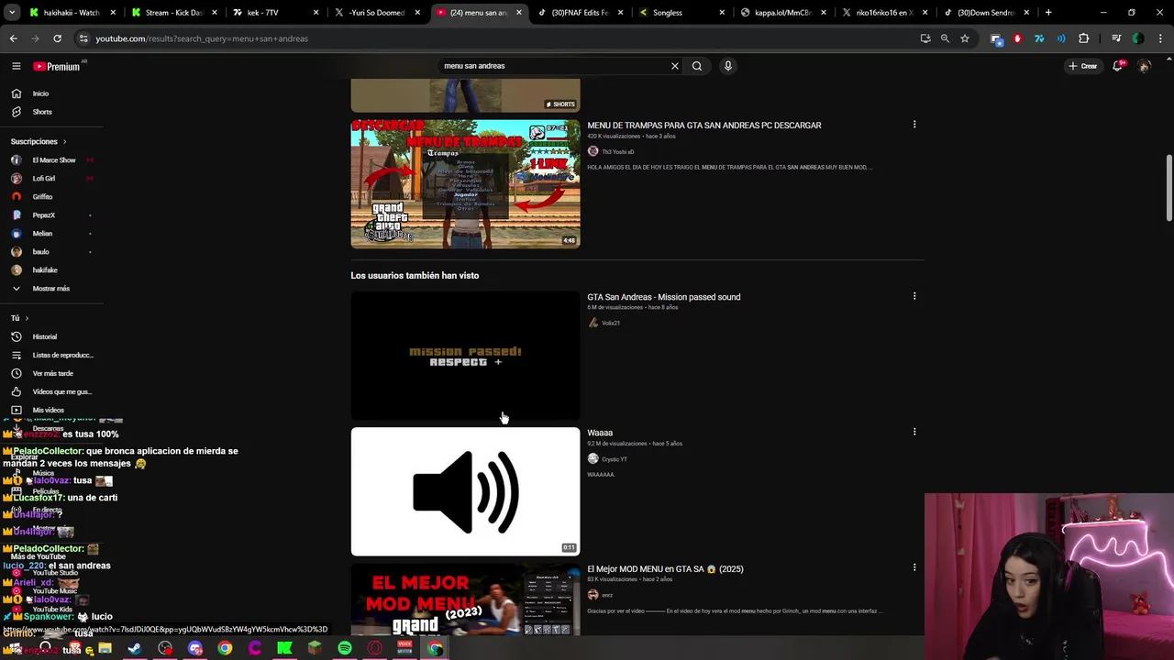Open the green Kick app in the taskbar
Viewport: 1174px width, 660px height.
pos(284,648)
